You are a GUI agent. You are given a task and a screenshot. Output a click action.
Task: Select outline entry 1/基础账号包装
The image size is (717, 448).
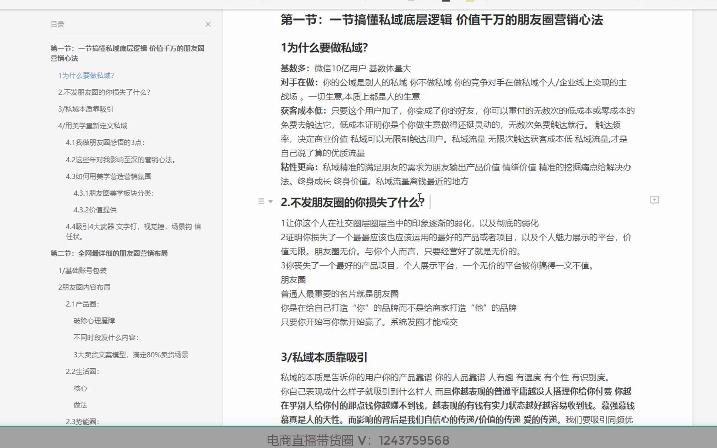[82, 270]
